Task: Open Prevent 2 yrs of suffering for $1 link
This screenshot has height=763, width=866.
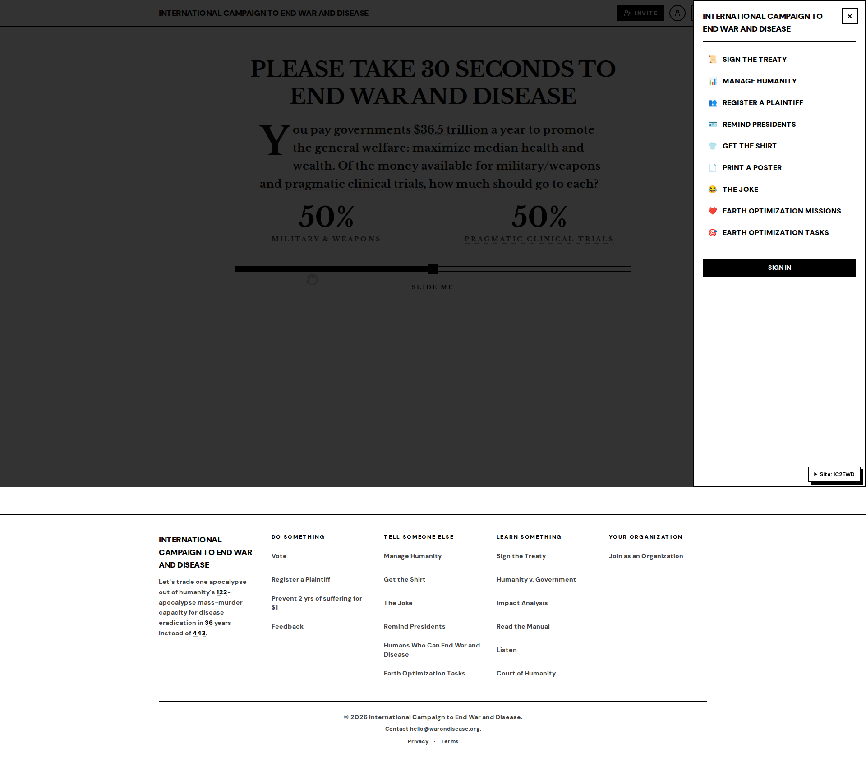Action: tap(317, 603)
